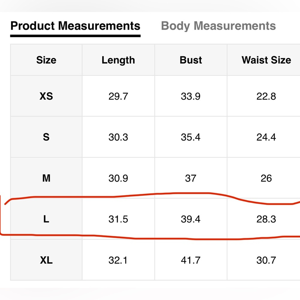Click the Length column header
Image resolution: width=300 pixels, height=300 pixels.
(118, 60)
